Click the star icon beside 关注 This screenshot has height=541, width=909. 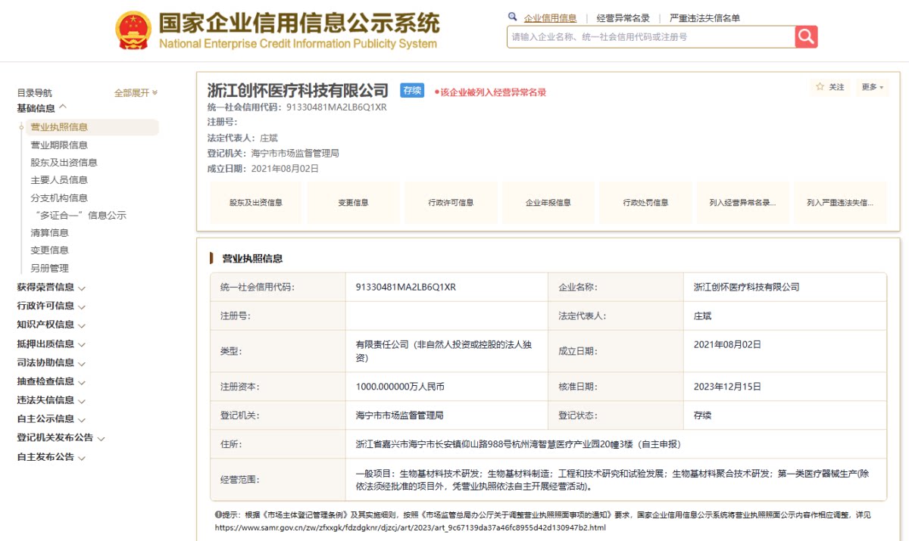[820, 87]
